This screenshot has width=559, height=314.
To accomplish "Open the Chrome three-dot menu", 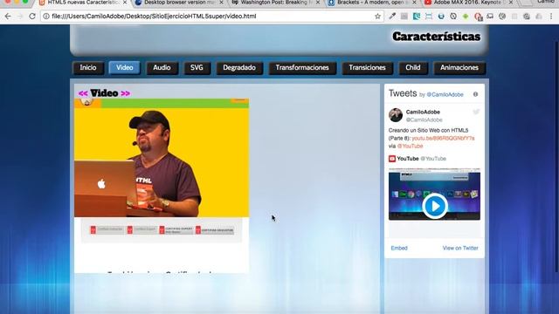I will 551,16.
